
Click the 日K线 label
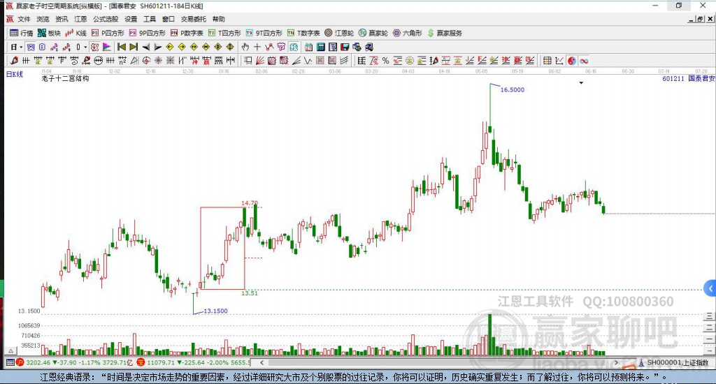14,74
